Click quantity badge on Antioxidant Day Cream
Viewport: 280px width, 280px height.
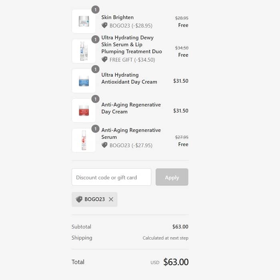click(95, 69)
